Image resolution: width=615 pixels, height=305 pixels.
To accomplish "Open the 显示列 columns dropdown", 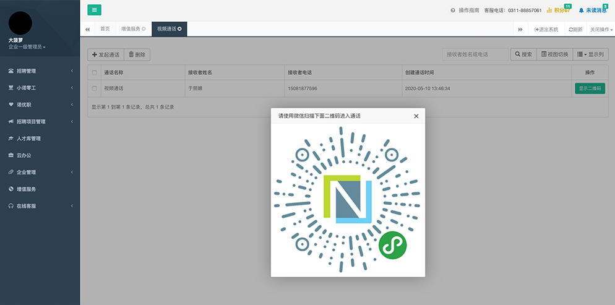I will click(x=590, y=54).
